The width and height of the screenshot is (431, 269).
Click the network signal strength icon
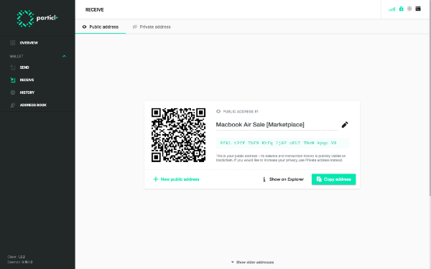click(392, 9)
